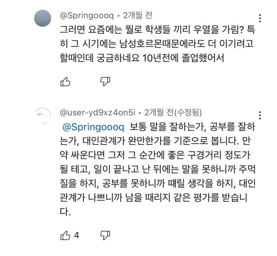Open options menu for @Springoooq's comment
This screenshot has height=256, width=277.
pyautogui.click(x=260, y=18)
